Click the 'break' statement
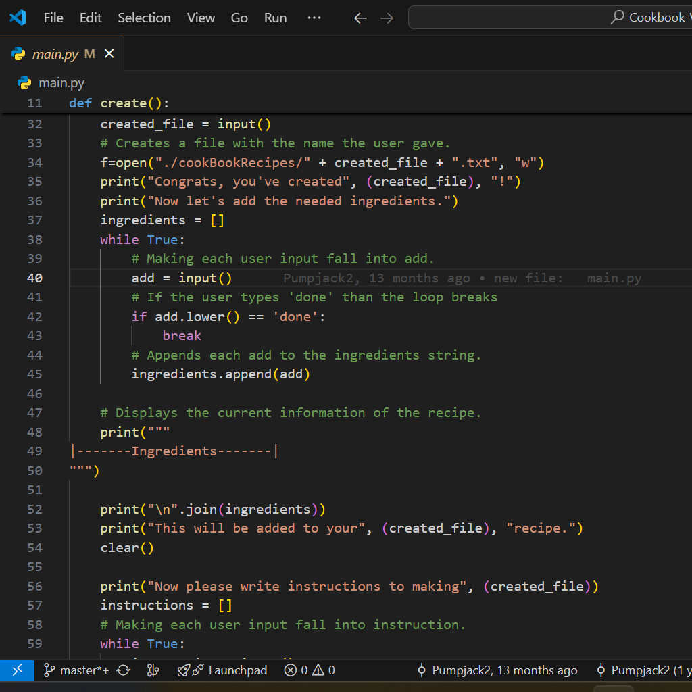This screenshot has width=692, height=692. 182,336
